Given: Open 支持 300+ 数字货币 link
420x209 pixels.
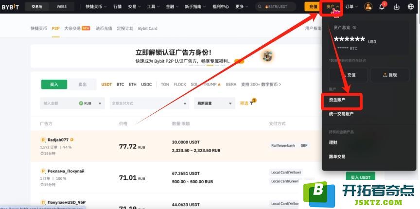Looking at the screenshot, I should pos(261,85).
